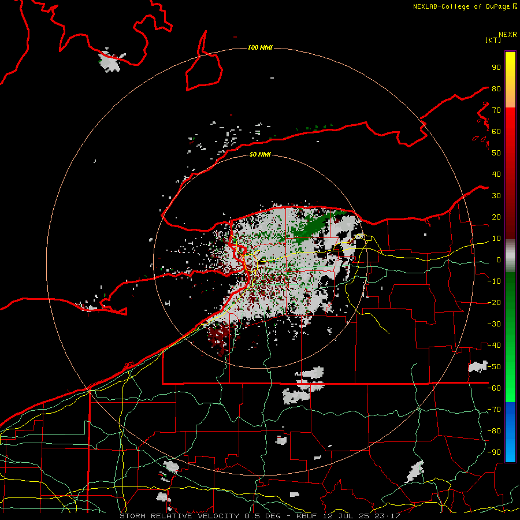Pick the gray zero-velocity segment of color bar
520x520 pixels.
tap(510, 256)
